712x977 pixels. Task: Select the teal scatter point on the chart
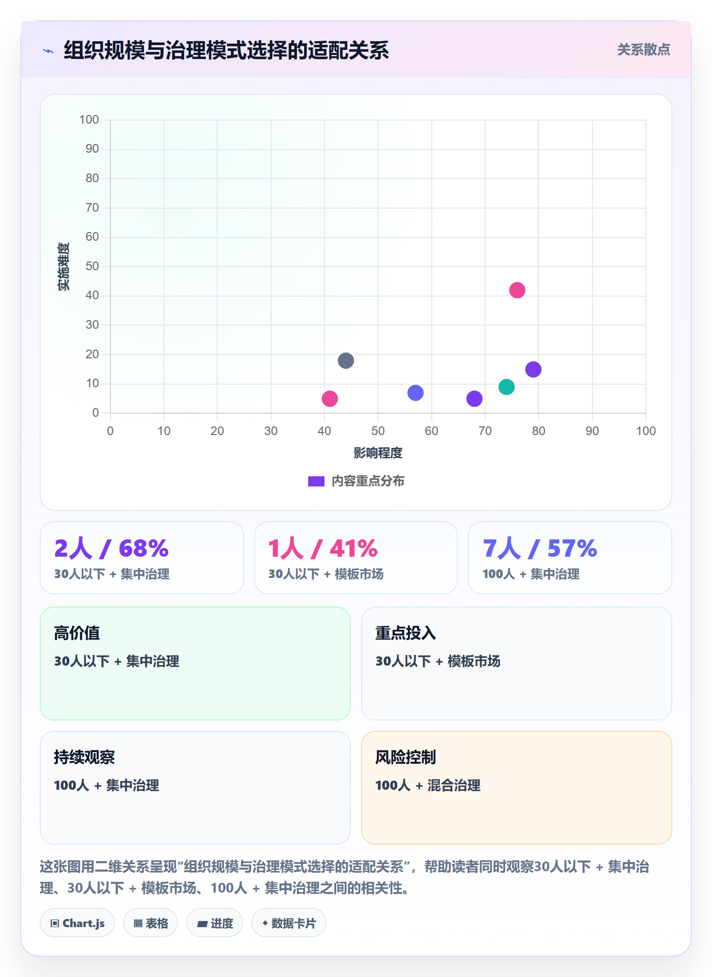pyautogui.click(x=507, y=387)
